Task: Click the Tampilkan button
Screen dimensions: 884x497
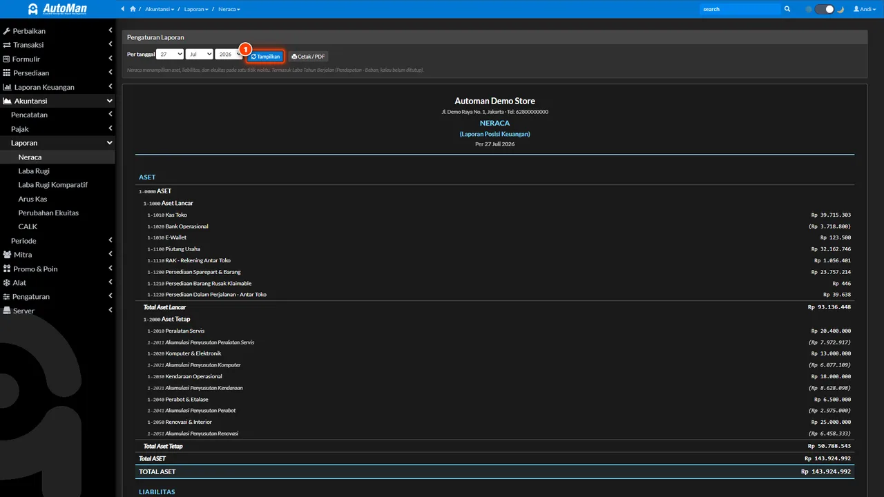Action: click(x=265, y=57)
